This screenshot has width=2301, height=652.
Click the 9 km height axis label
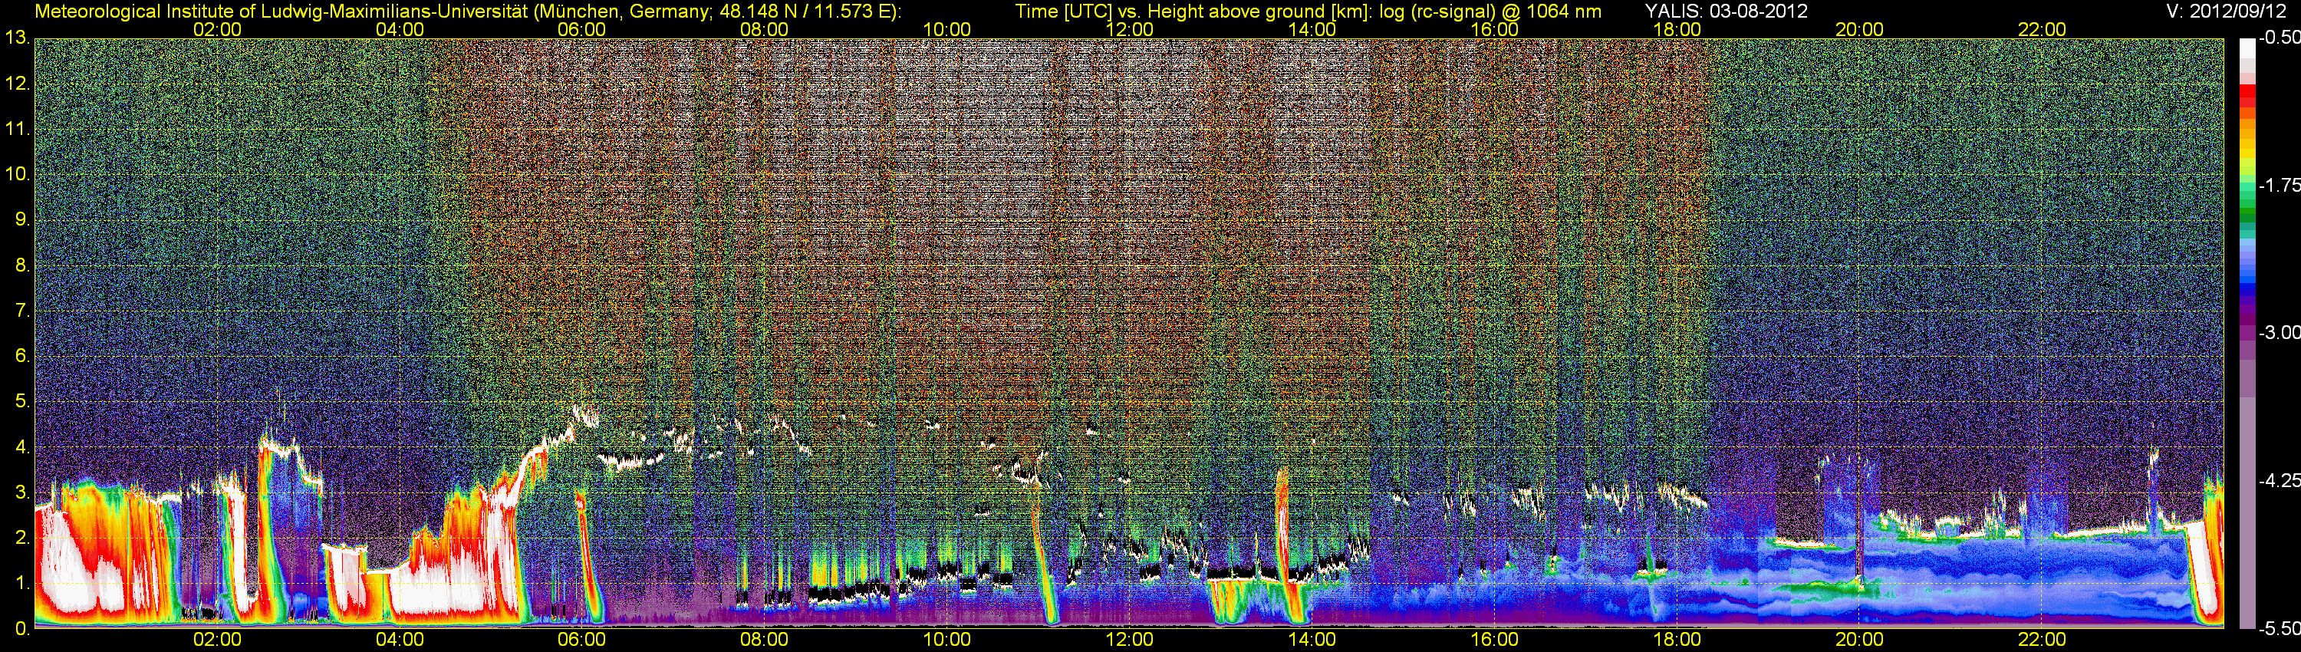click(x=21, y=219)
